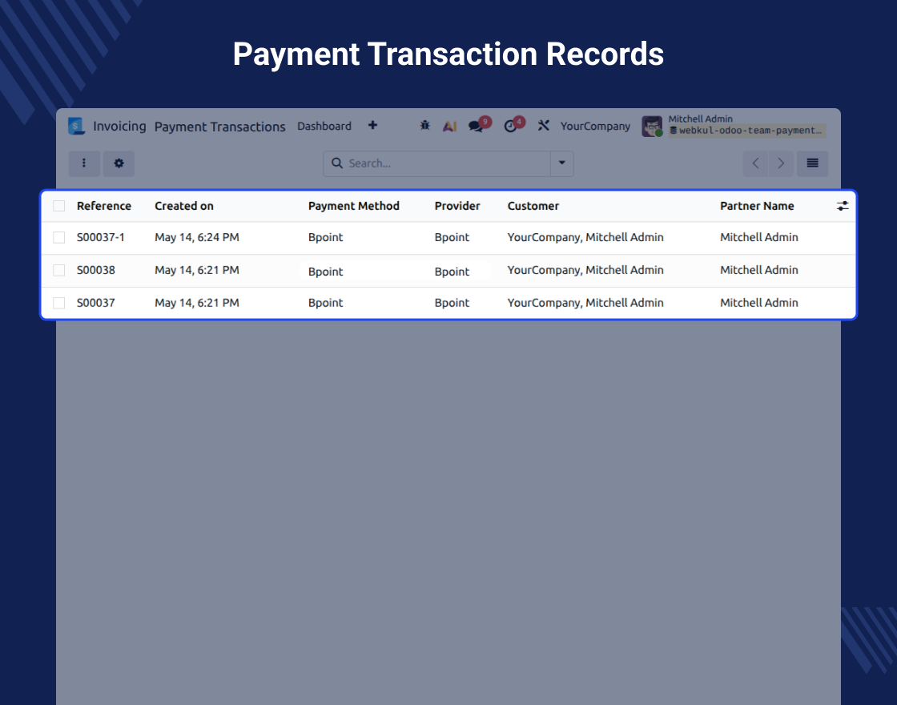897x705 pixels.
Task: Open the S00037-1 reference record
Action: (x=101, y=237)
